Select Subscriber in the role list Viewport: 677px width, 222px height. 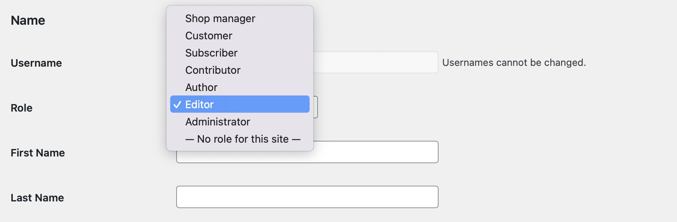[x=211, y=53]
